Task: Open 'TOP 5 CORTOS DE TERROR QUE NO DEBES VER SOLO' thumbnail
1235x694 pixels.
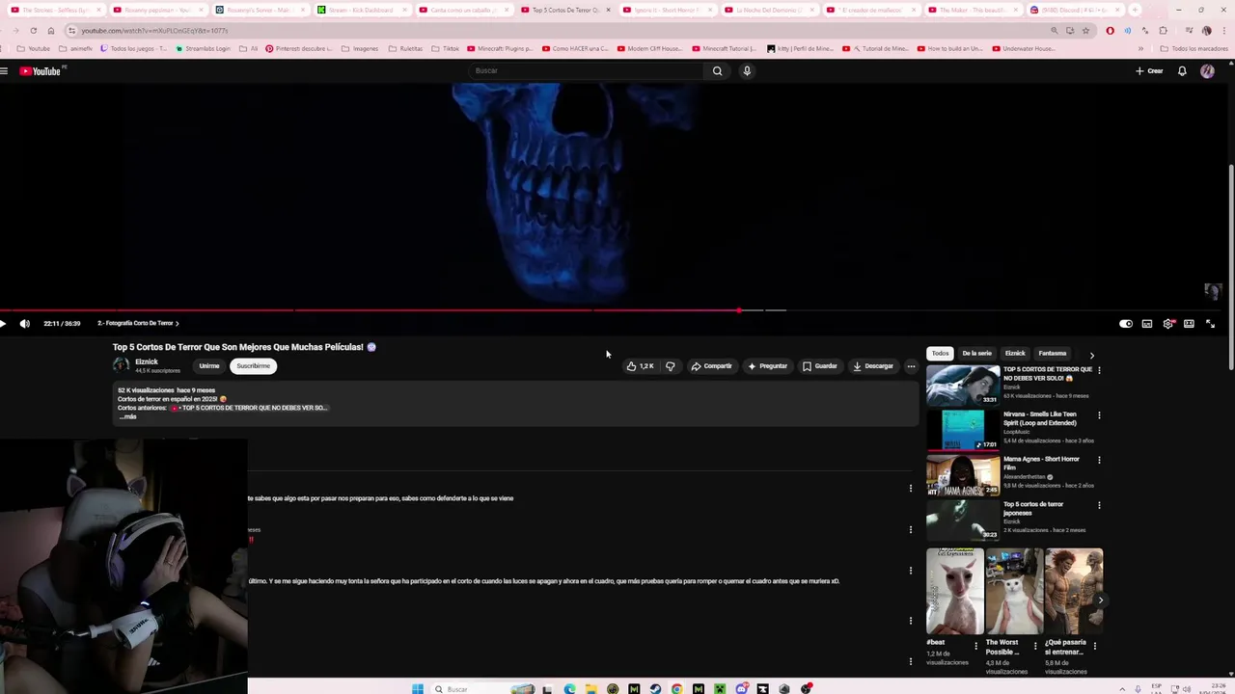Action: [963, 386]
